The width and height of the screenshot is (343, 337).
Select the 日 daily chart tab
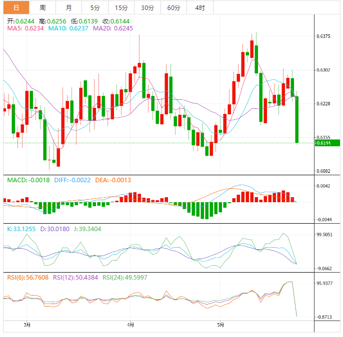tap(16, 7)
